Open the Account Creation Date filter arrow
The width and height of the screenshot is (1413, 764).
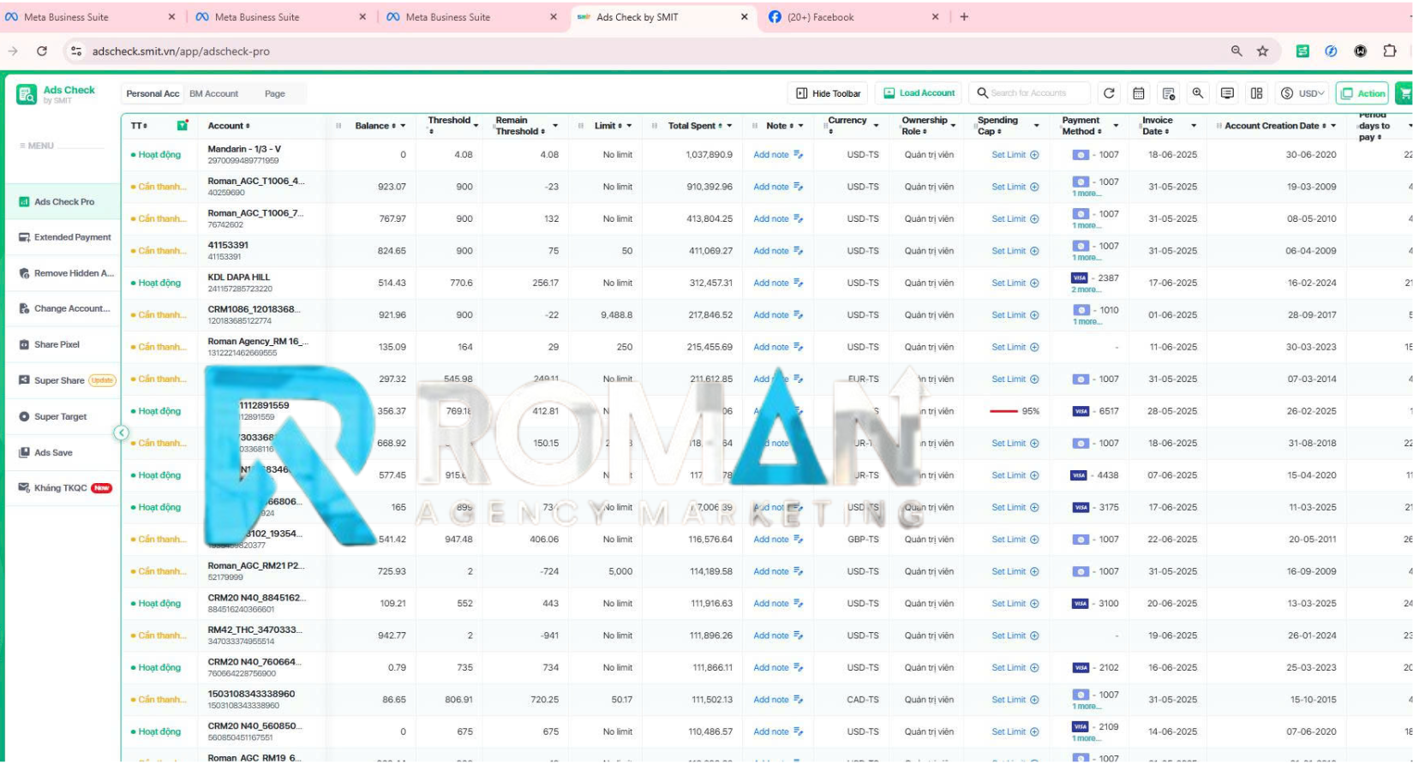click(x=1333, y=126)
